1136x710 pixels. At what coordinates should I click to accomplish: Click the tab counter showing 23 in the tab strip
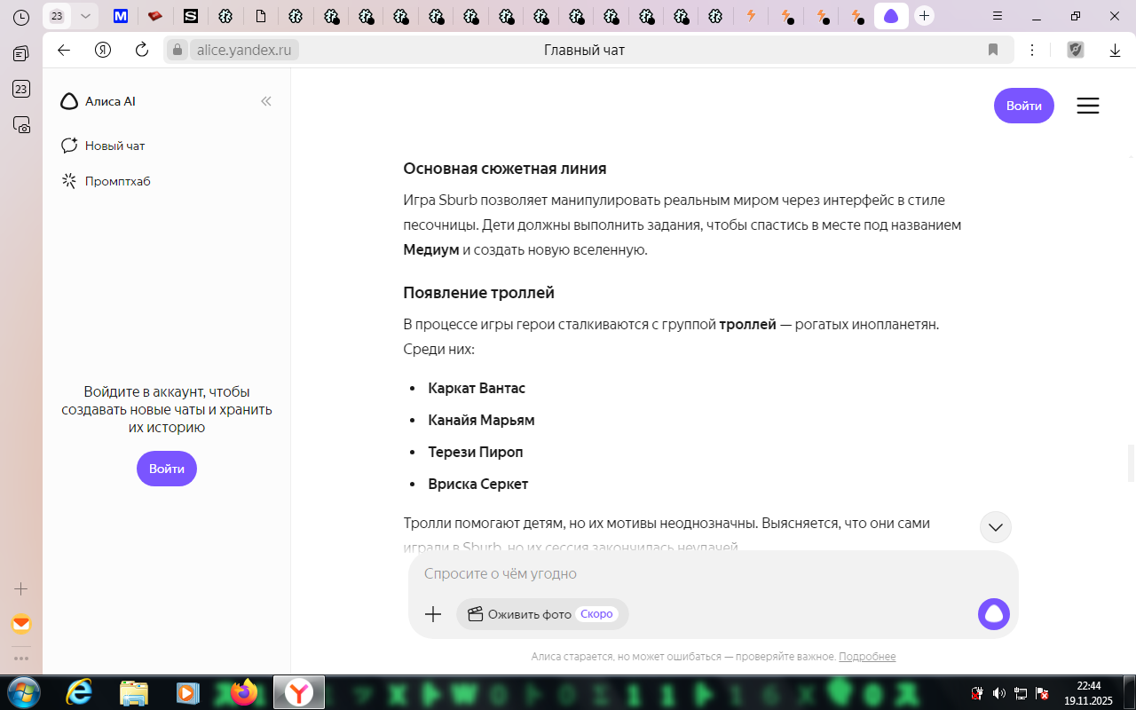tap(57, 16)
